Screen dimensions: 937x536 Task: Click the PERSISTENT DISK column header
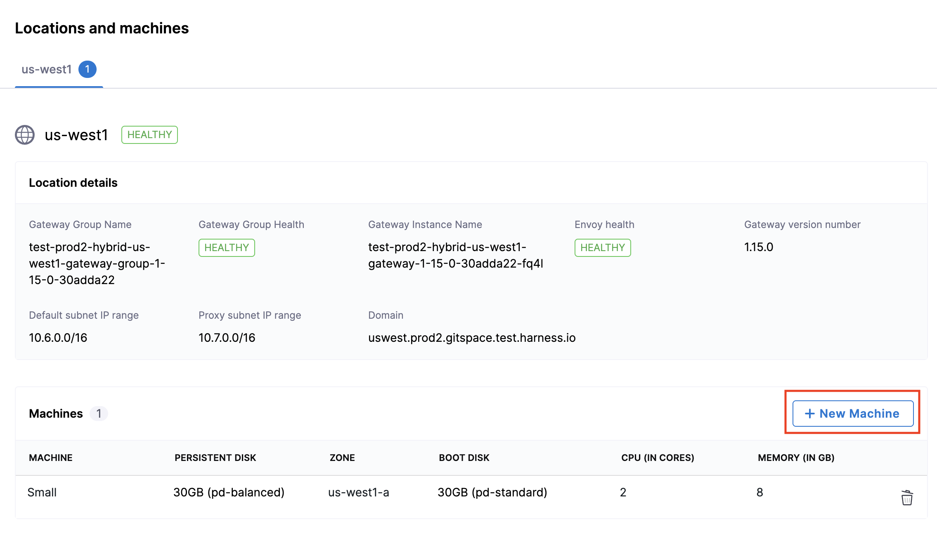tap(215, 458)
